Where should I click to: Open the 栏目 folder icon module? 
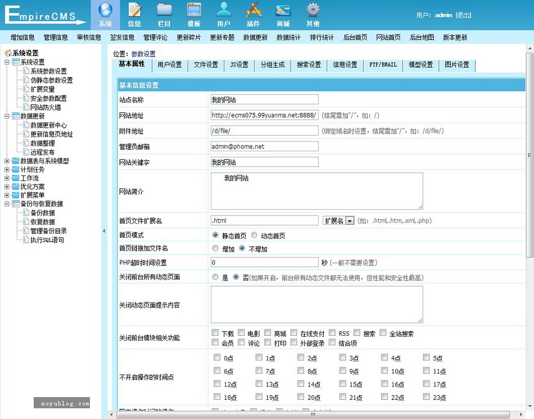pyautogui.click(x=164, y=10)
